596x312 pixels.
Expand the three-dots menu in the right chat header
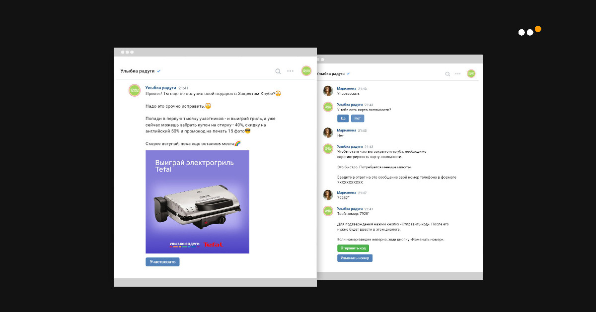tap(458, 74)
